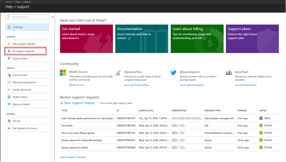Click the Get started with Azure icon

click(9, 128)
